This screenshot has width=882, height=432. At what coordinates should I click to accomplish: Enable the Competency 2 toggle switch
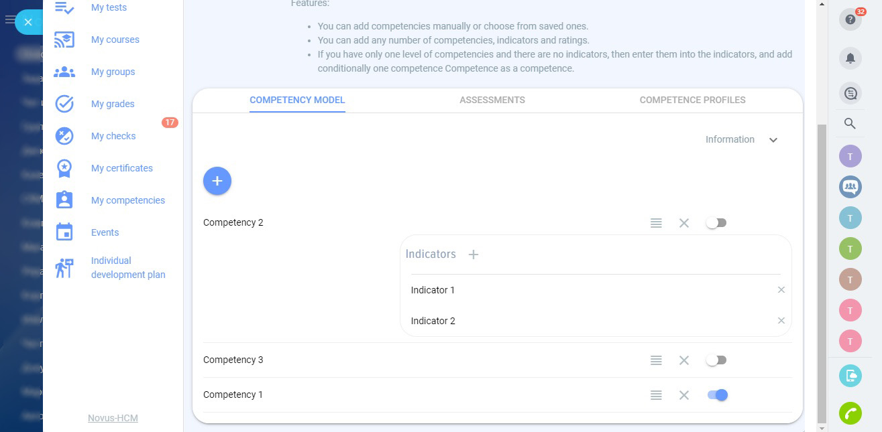tap(716, 223)
